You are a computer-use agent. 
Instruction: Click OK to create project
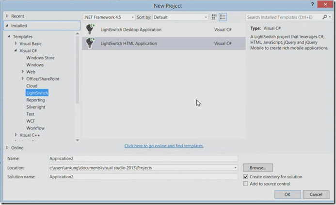coord(288,194)
